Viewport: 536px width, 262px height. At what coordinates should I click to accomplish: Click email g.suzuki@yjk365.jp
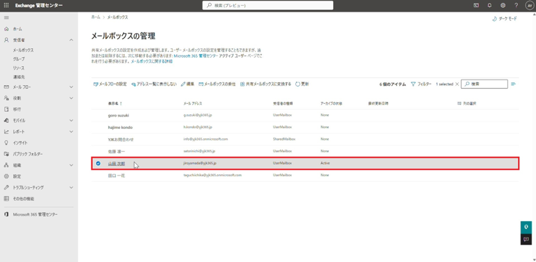pyautogui.click(x=196, y=115)
